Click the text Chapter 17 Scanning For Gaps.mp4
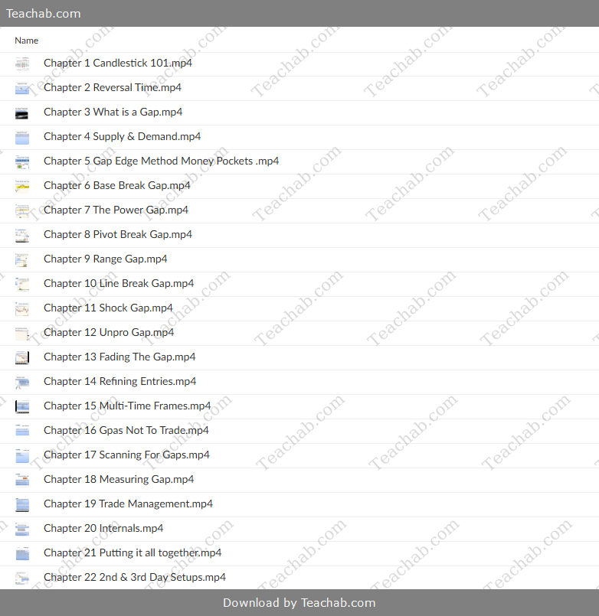The height and width of the screenshot is (616, 599). click(x=126, y=455)
